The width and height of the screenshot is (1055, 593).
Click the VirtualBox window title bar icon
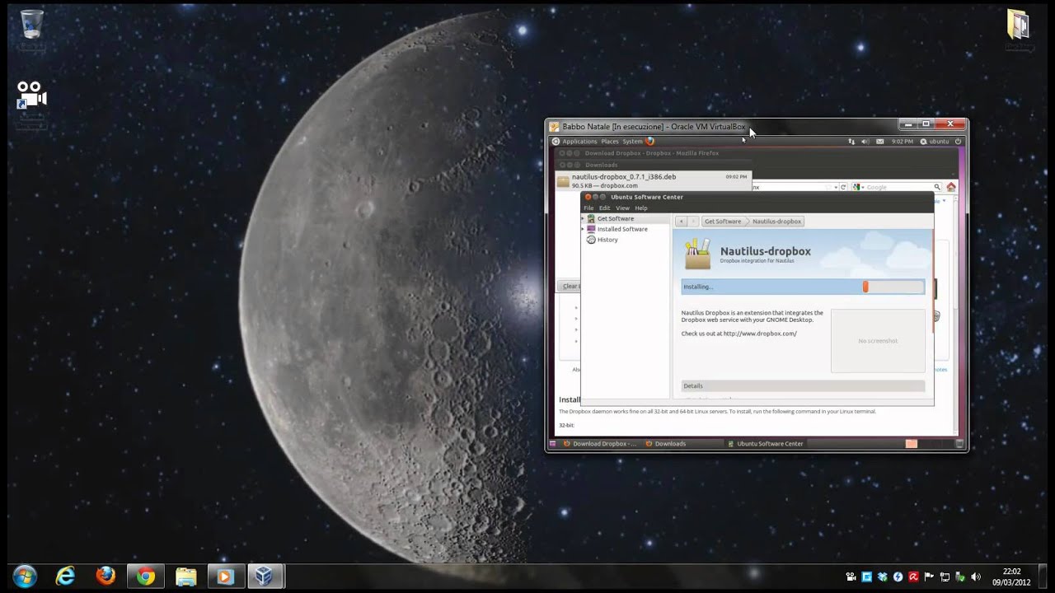point(555,127)
